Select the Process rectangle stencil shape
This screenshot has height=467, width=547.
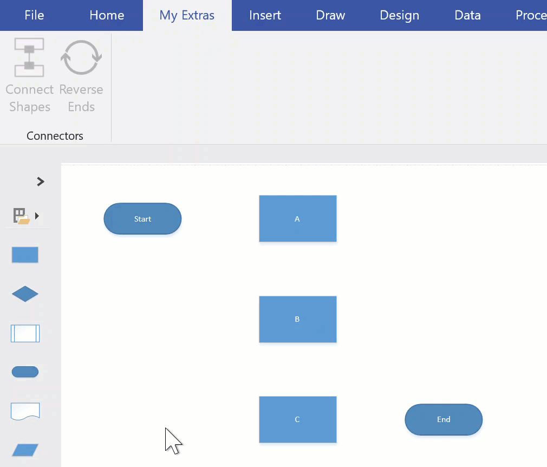(x=25, y=255)
